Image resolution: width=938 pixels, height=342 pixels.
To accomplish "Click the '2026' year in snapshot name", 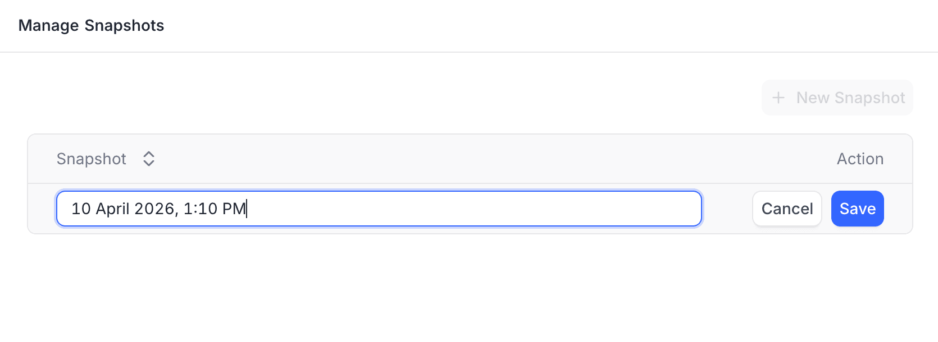I will (x=154, y=209).
